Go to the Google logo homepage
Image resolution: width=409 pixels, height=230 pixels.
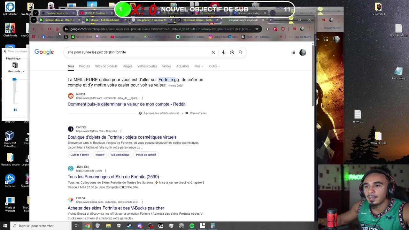coord(44,52)
